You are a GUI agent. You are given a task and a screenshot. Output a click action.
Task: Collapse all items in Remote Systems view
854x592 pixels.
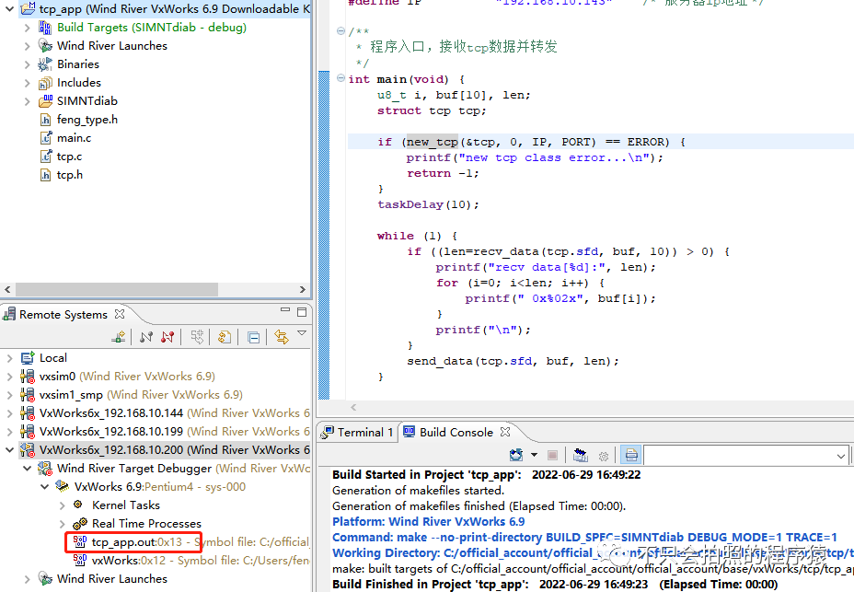(x=253, y=338)
